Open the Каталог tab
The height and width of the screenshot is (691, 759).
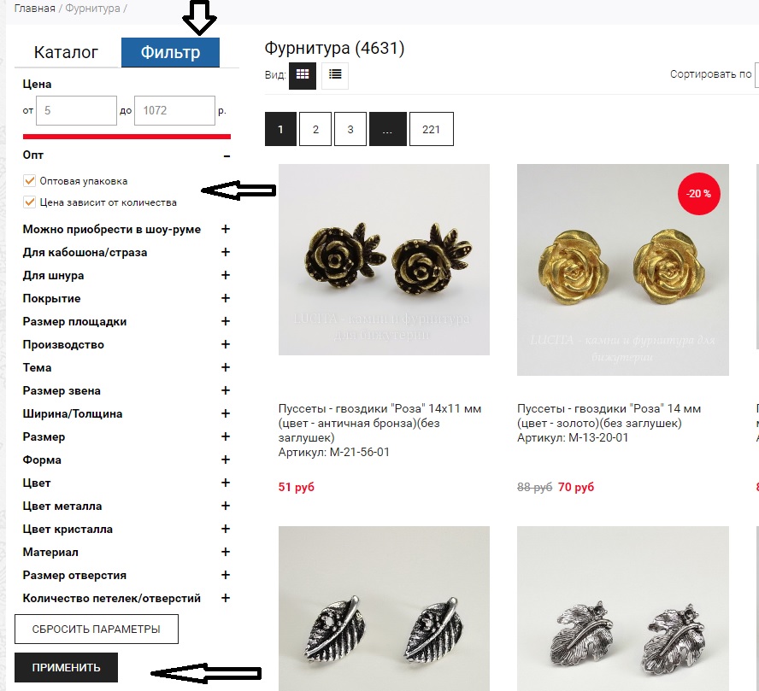[66, 53]
